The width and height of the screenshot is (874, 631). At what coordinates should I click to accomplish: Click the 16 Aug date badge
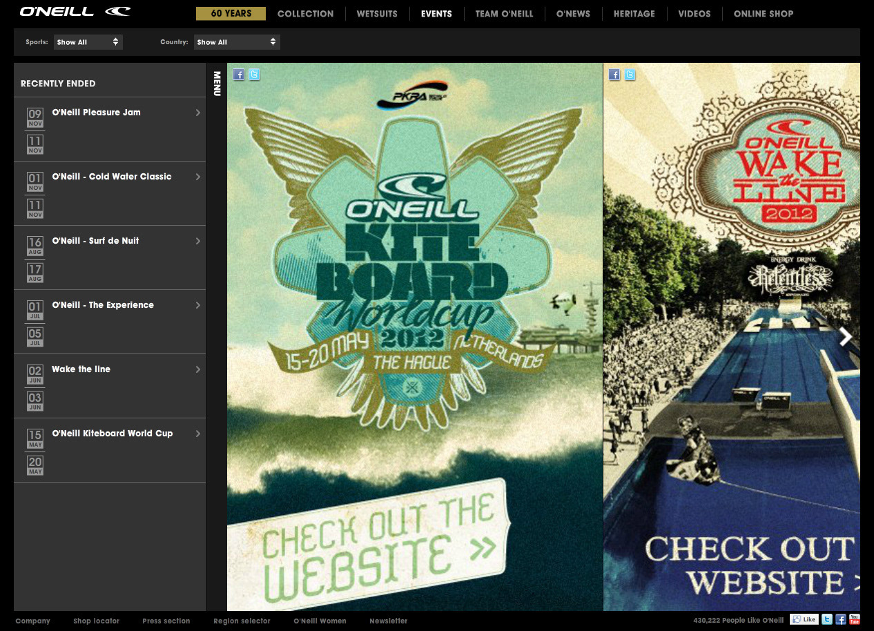click(35, 246)
